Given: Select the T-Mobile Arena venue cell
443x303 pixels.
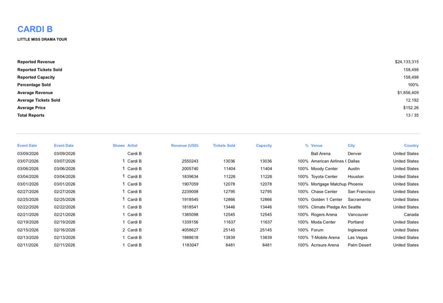Looking at the screenshot, I should 325,237.
